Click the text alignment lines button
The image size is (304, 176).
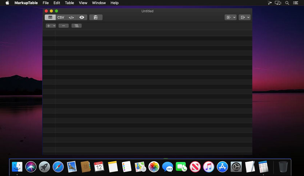[77, 25]
